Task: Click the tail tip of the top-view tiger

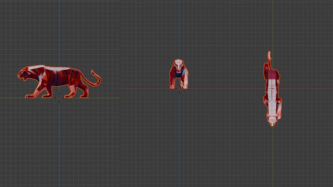Action: coord(269,55)
